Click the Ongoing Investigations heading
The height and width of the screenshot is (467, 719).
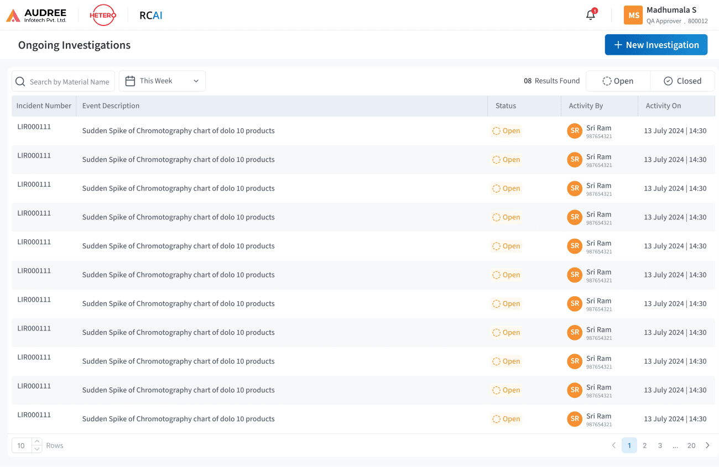(x=74, y=45)
